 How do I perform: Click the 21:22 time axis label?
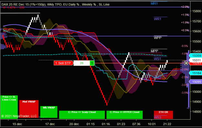[x=167, y=124]
